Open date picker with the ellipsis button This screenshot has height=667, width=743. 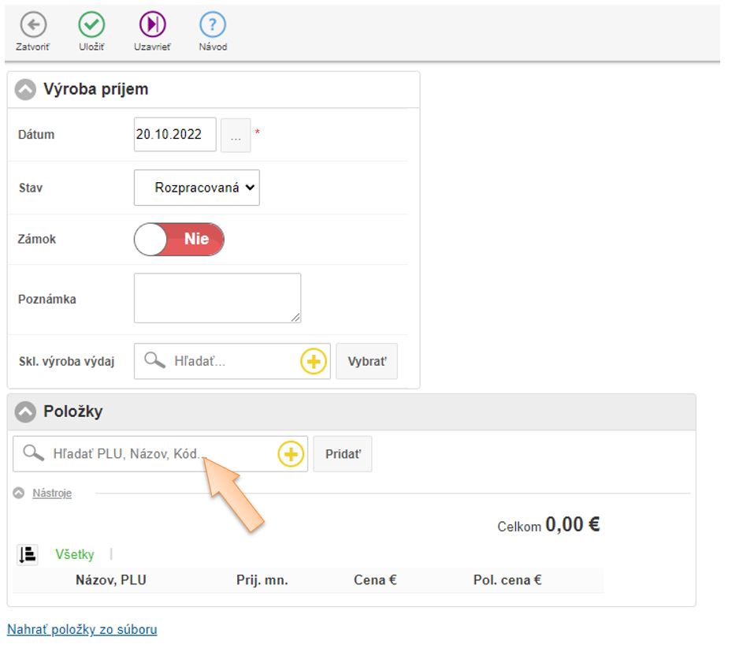236,136
